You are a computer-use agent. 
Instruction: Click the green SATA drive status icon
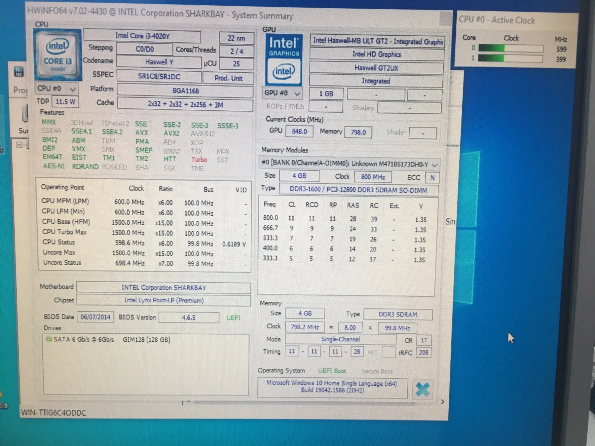pyautogui.click(x=49, y=339)
